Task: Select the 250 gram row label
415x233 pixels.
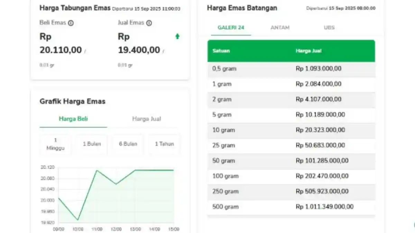Action: click(225, 191)
